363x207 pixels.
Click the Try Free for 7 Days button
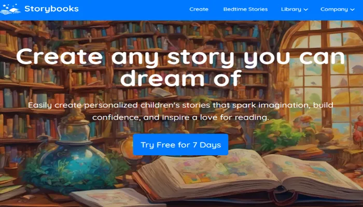180,145
